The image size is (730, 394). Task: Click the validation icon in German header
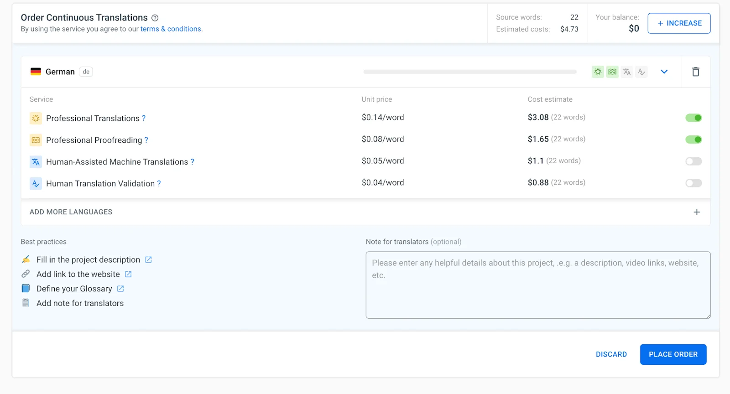click(x=641, y=72)
